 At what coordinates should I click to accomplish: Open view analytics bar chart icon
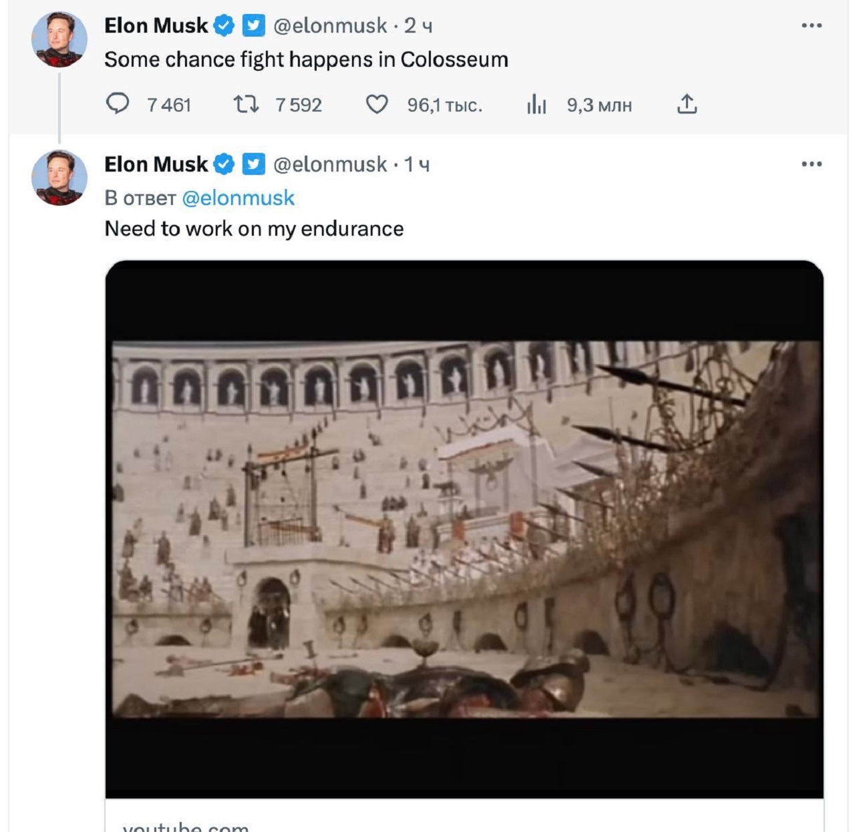coord(536,104)
